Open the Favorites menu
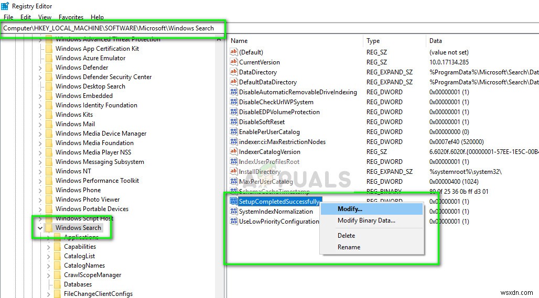 pos(71,17)
